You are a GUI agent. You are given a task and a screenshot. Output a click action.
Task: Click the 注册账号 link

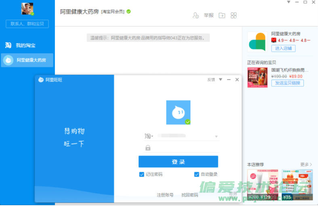[x=165, y=195]
